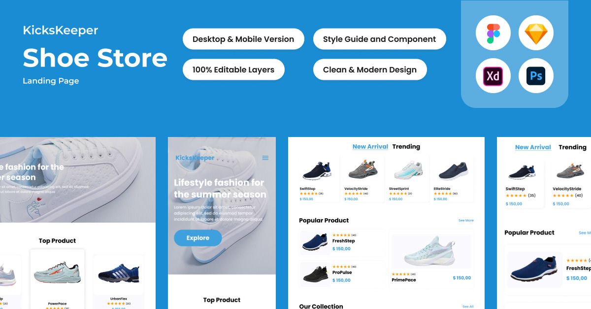The width and height of the screenshot is (591, 309).
Task: Open the SwiftStep shoe thumbnail in center preview
Action: tap(317, 171)
